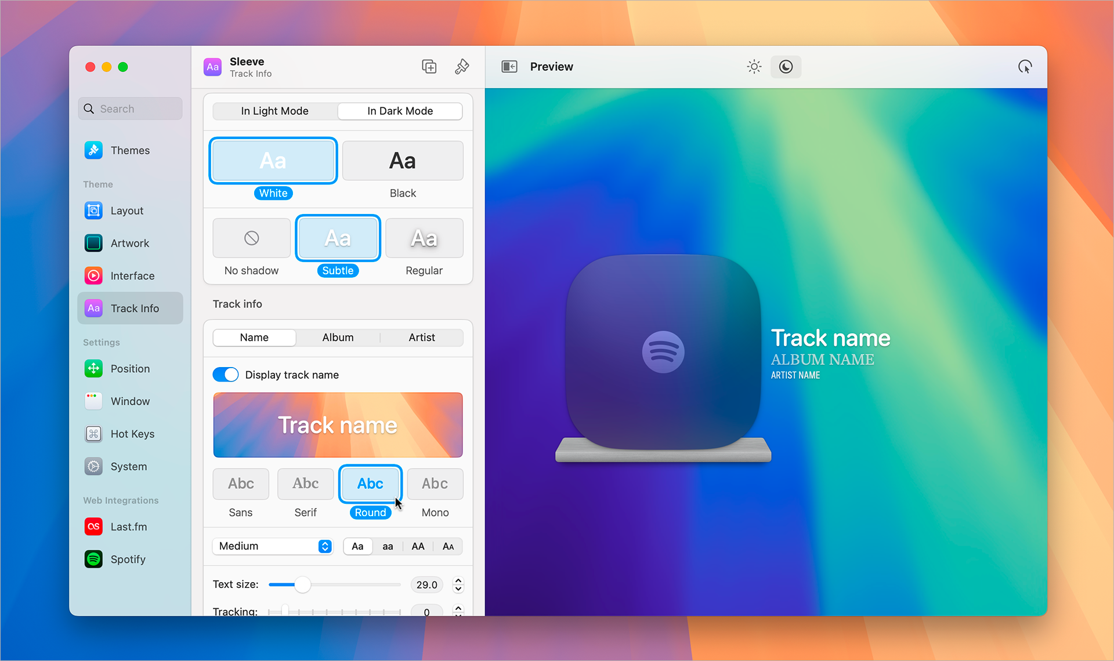This screenshot has height=661, width=1114.
Task: Open Last.fm integration
Action: (130, 526)
